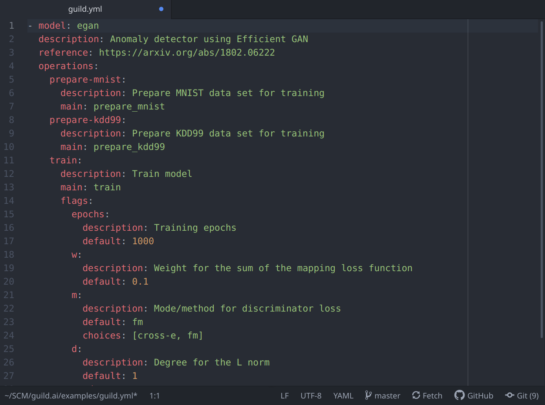545x405 pixels.
Task: Click 'operations' key on line 4
Action: tap(66, 66)
